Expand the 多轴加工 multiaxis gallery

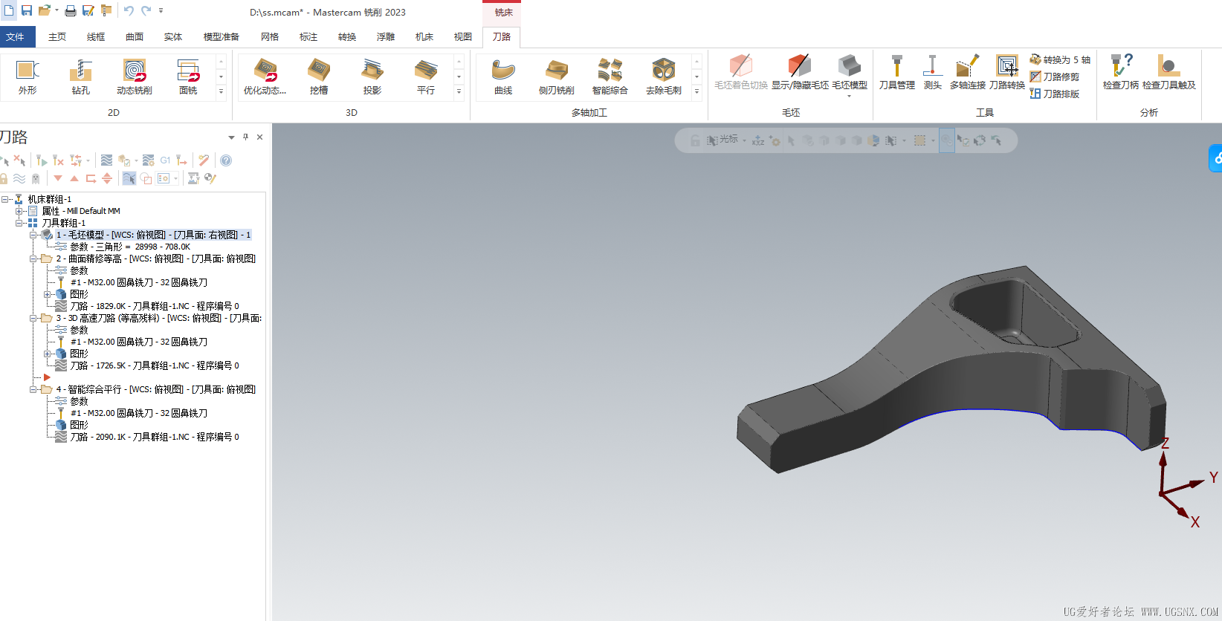click(696, 92)
